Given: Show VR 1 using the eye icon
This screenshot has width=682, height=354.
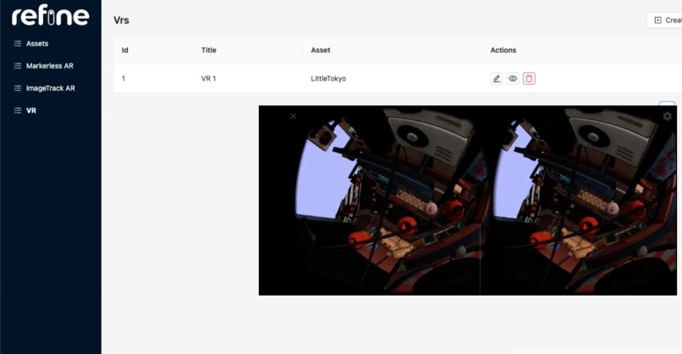Looking at the screenshot, I should pos(513,79).
